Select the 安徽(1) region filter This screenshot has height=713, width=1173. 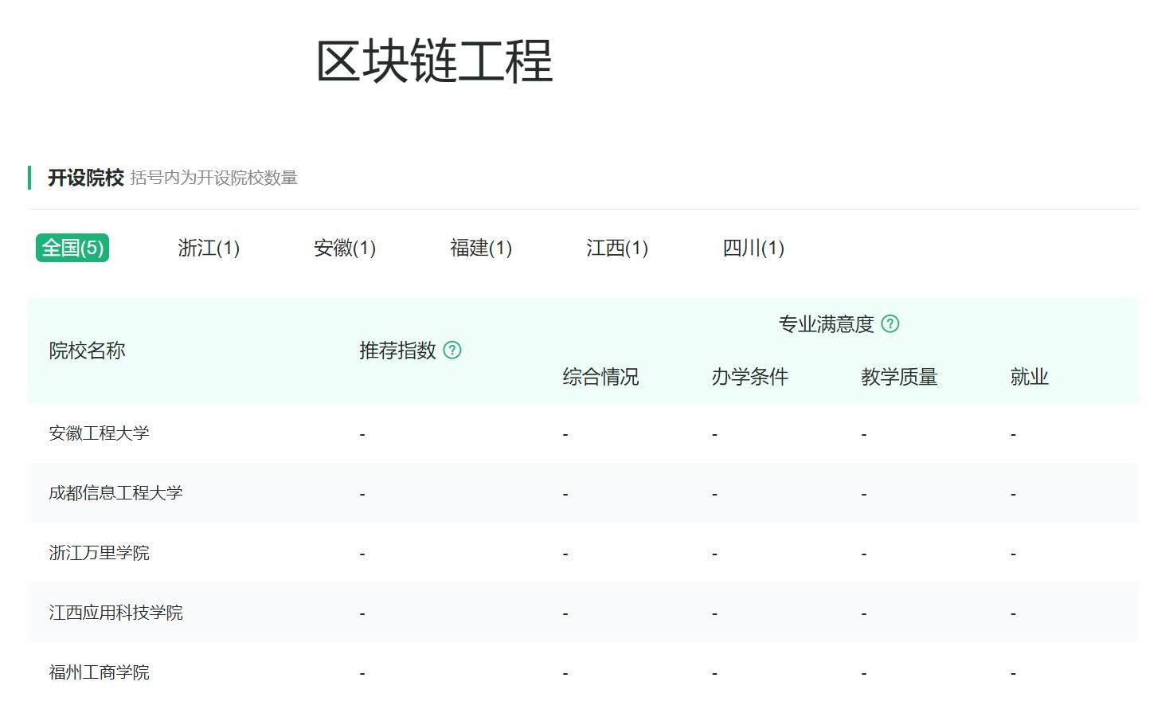click(x=345, y=248)
